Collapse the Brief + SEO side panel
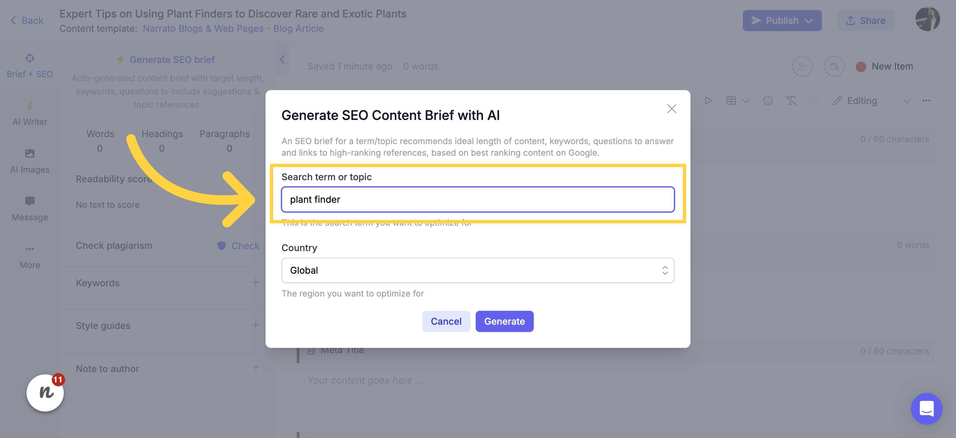956x438 pixels. (x=282, y=59)
